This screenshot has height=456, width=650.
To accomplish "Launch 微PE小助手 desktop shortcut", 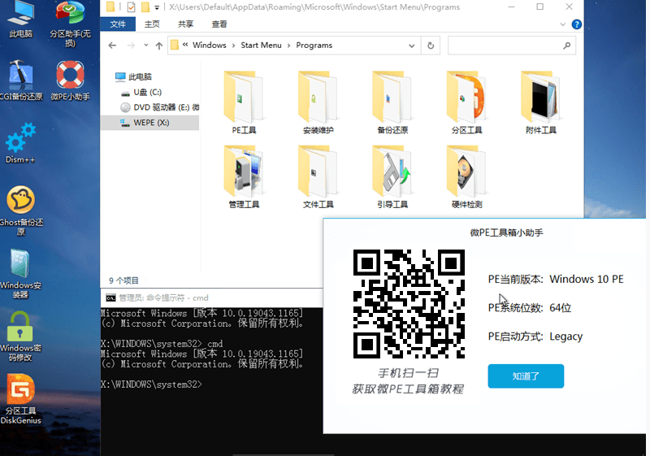I will click(x=70, y=80).
